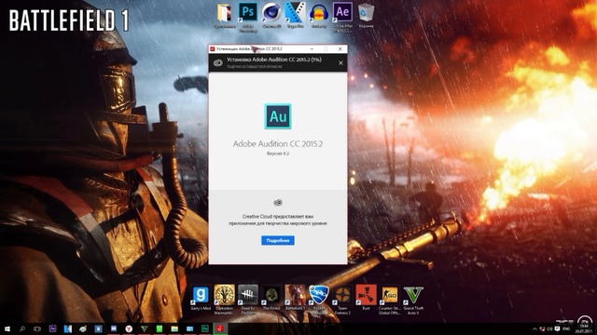
Task: Open the Yandex browser taskbar icon
Action: 129,328
